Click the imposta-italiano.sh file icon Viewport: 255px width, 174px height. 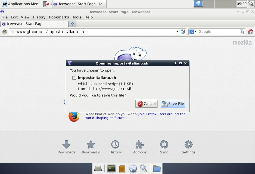click(74, 78)
